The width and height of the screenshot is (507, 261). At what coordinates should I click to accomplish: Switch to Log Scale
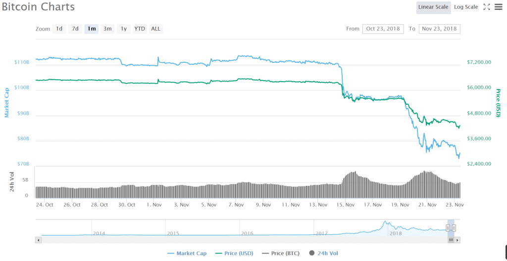coord(466,7)
